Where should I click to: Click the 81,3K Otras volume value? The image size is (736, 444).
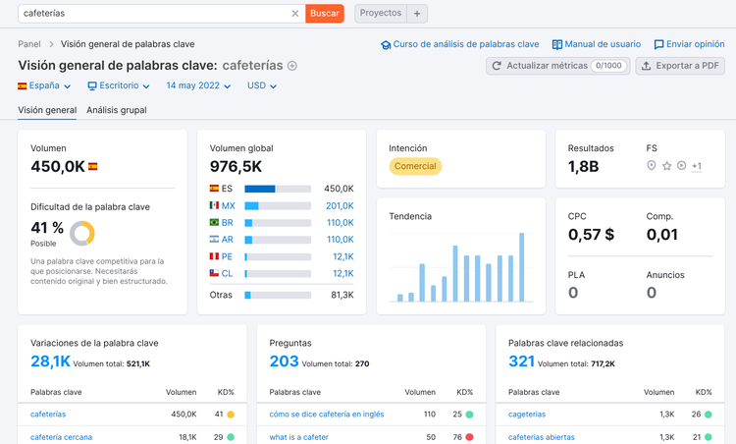pos(342,295)
